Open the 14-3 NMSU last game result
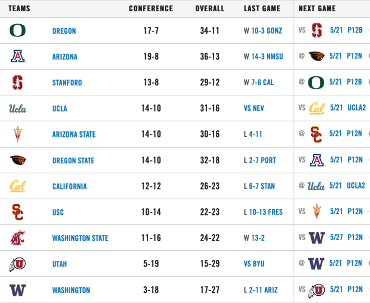The height and width of the screenshot is (303, 370). click(267, 57)
